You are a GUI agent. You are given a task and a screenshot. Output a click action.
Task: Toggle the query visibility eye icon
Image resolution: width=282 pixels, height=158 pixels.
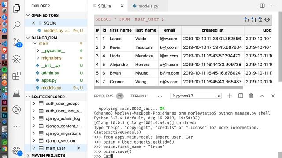point(267,19)
